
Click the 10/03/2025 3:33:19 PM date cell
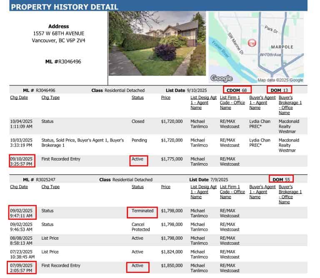21,143
